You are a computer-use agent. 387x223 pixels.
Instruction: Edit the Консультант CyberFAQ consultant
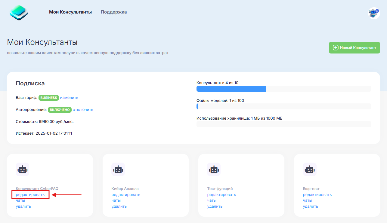coord(30,194)
